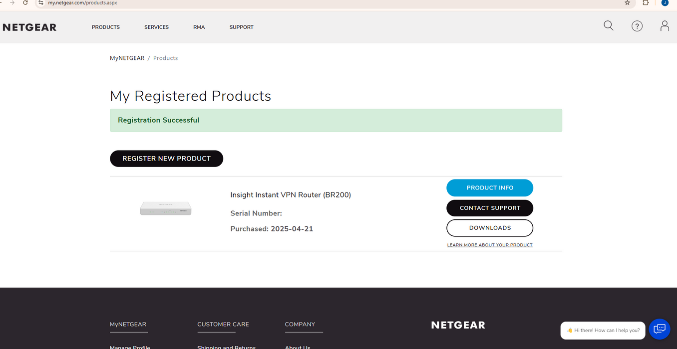Go forward with browser arrow
The width and height of the screenshot is (677, 349).
coord(12,2)
